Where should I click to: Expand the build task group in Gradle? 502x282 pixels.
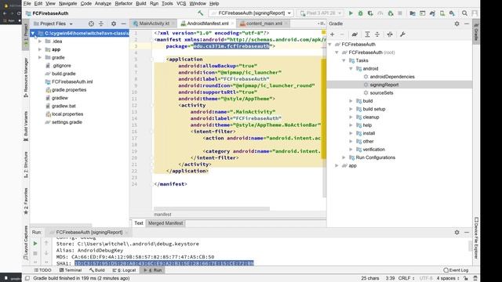pos(351,101)
